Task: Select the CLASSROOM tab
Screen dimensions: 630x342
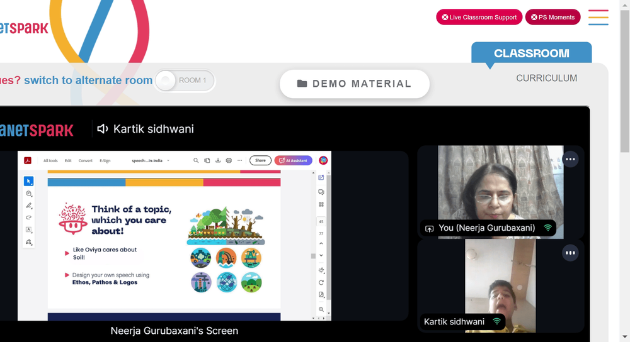Action: pyautogui.click(x=531, y=53)
